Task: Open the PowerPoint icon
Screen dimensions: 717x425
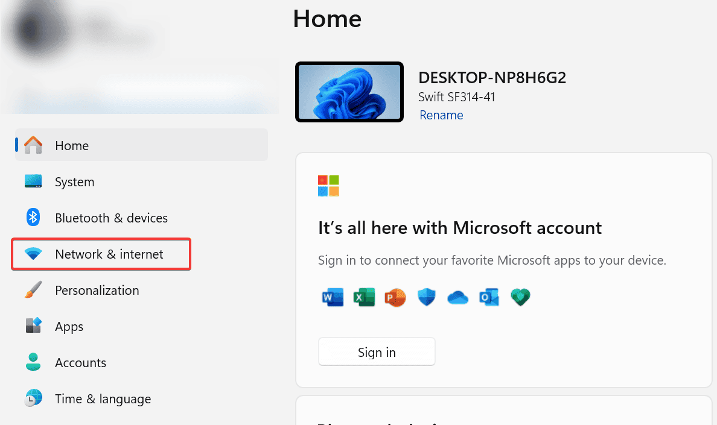Action: (395, 297)
